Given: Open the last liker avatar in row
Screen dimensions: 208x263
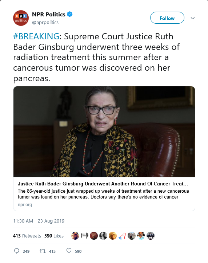Looking at the screenshot, I should pos(151,236).
